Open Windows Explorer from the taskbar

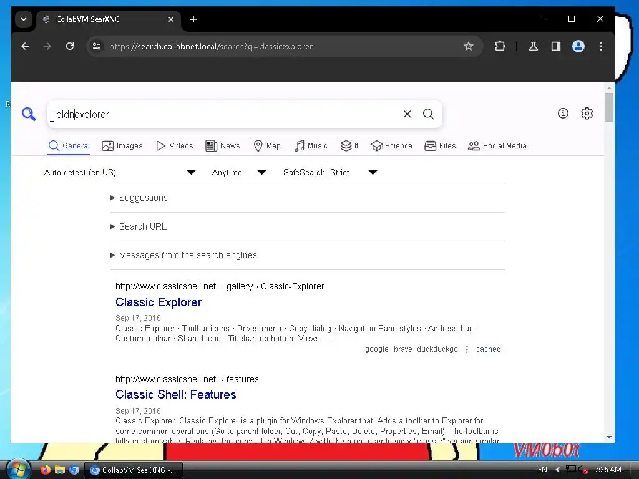60,470
